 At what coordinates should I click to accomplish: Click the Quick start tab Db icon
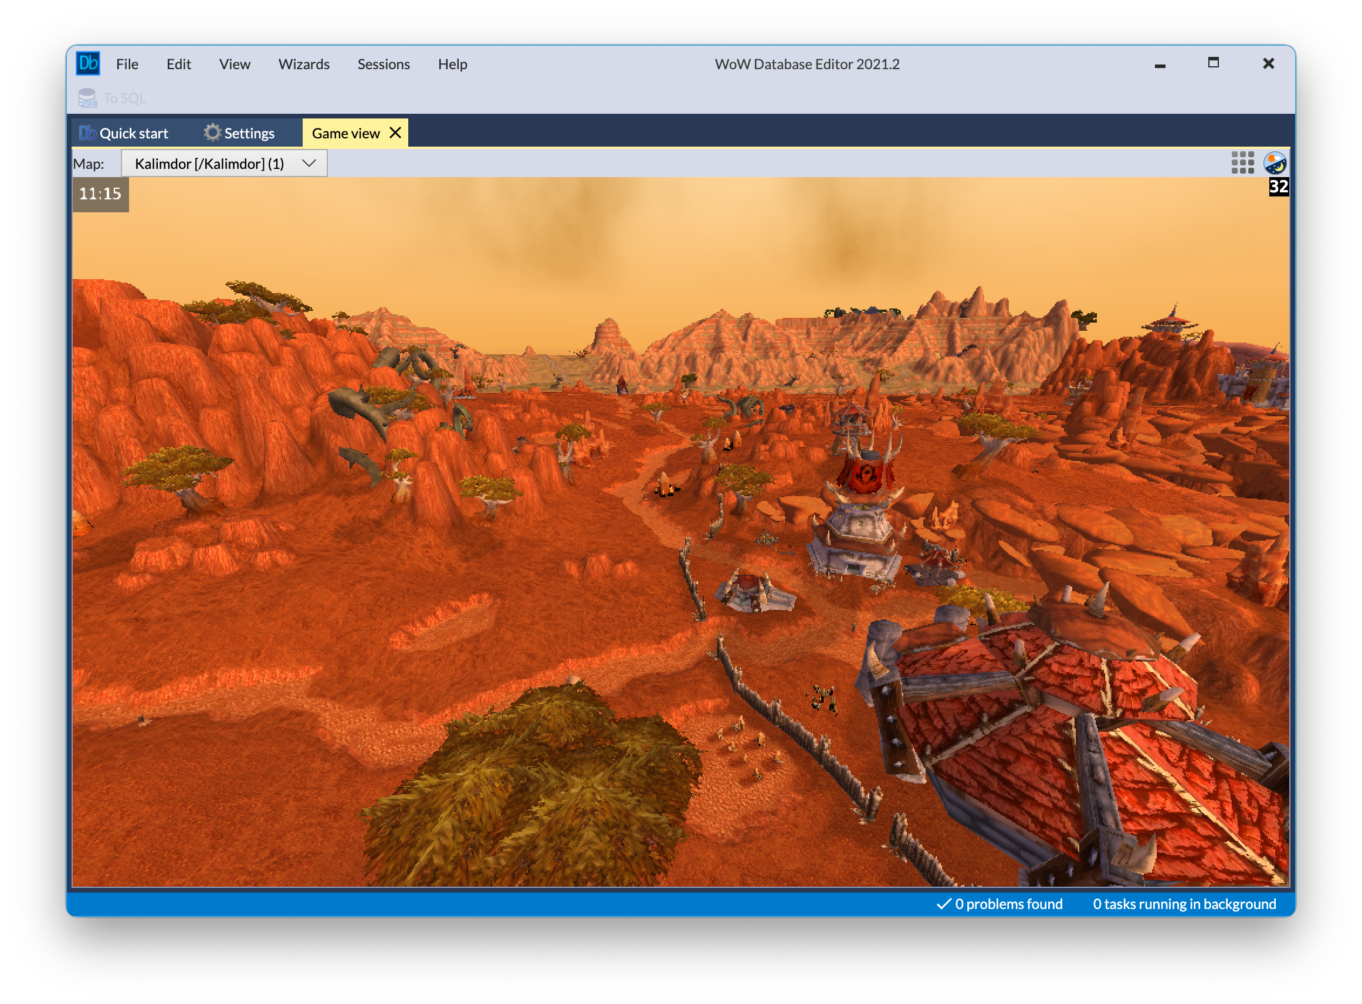(87, 133)
